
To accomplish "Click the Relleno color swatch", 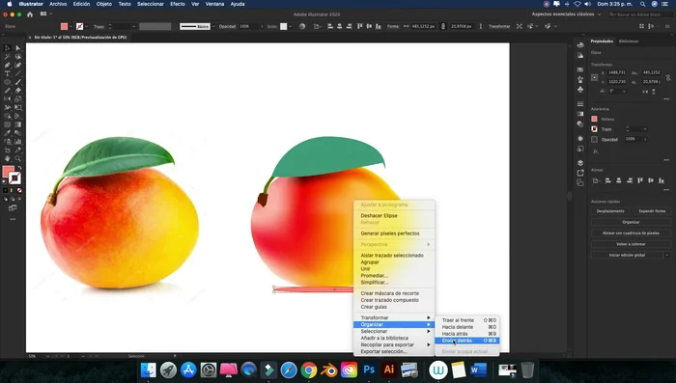I will [595, 119].
